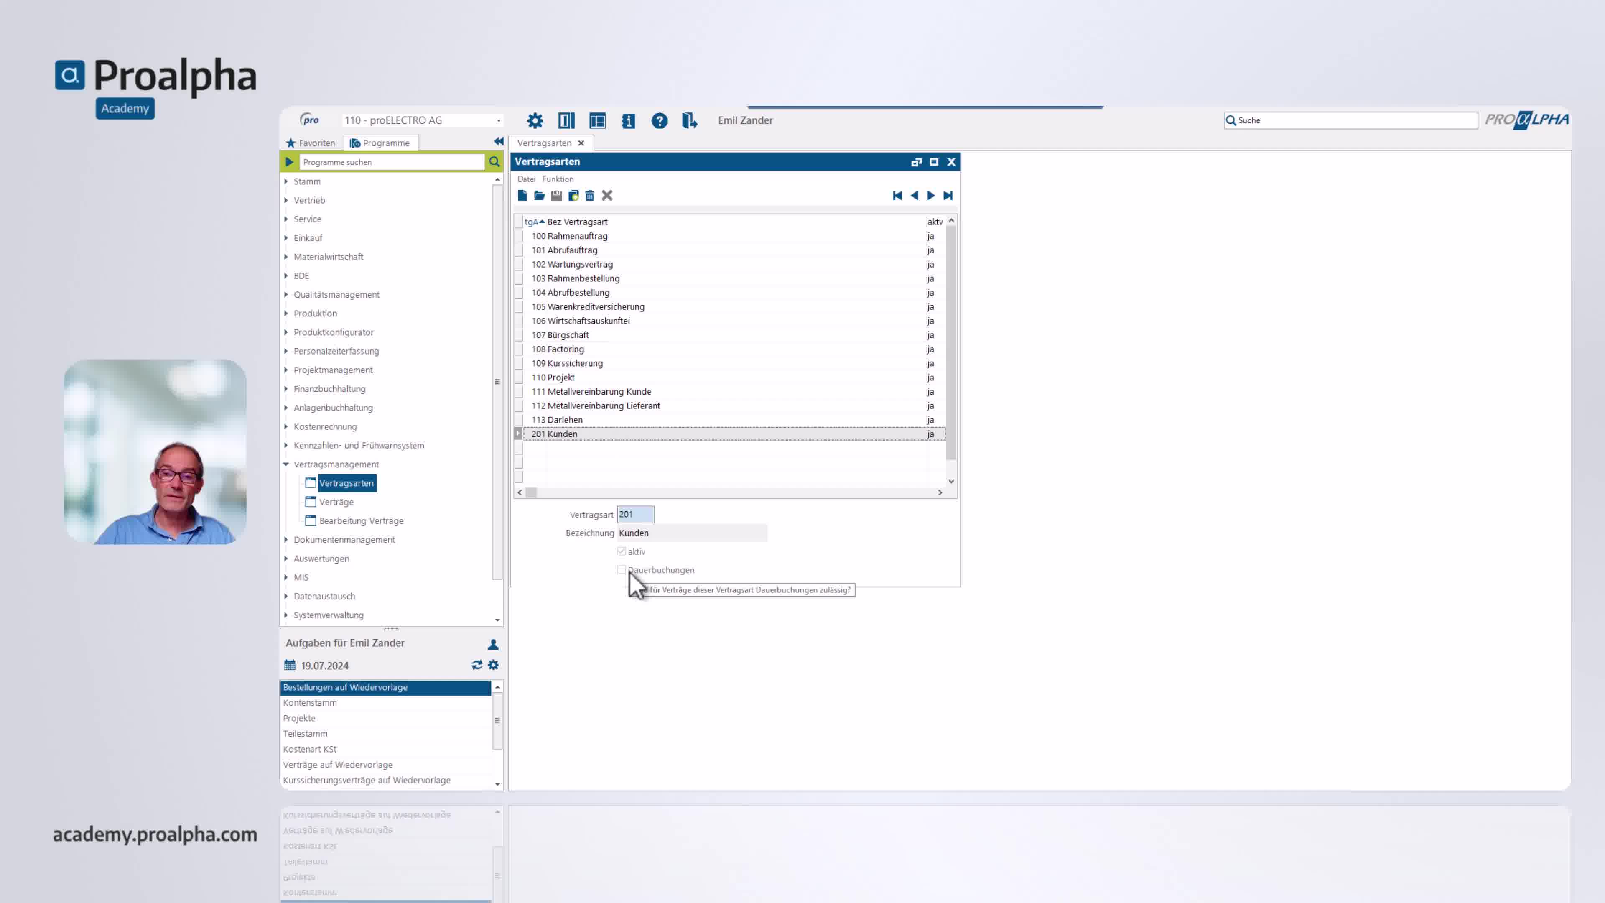The height and width of the screenshot is (903, 1605).
Task: Switch to the Favoriten tab
Action: click(310, 143)
